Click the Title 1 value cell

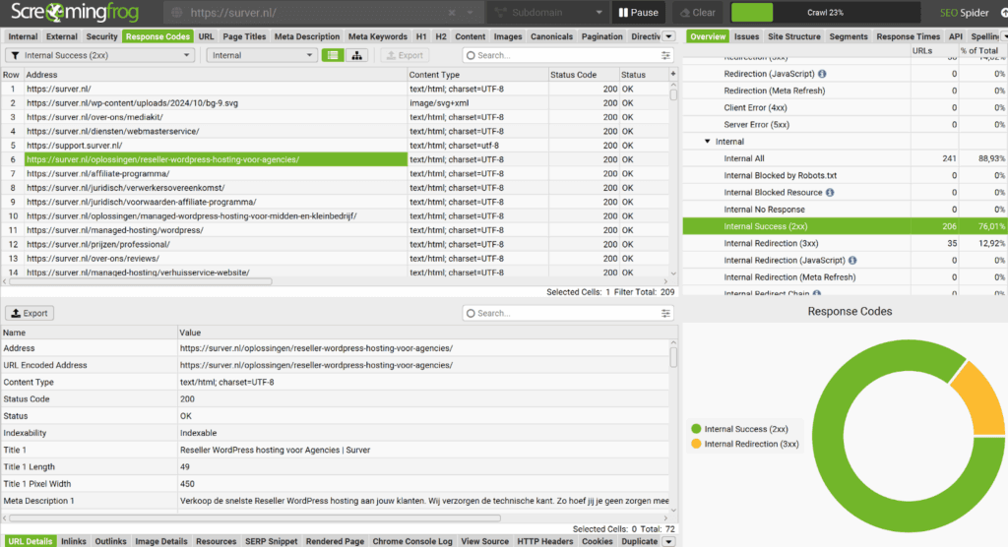pyautogui.click(x=424, y=450)
